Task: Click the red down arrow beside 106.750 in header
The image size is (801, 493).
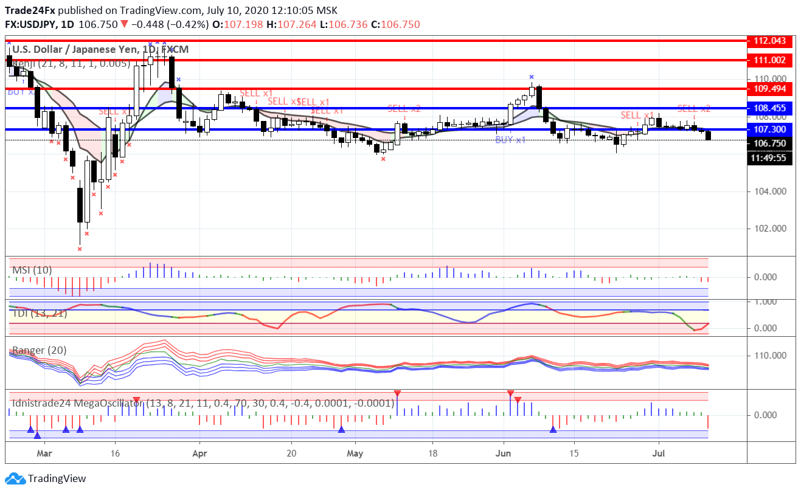Action: [x=124, y=24]
